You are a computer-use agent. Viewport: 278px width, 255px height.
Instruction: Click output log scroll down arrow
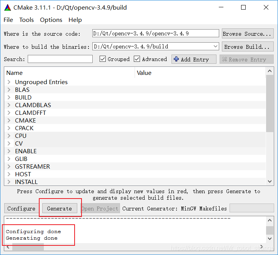[270, 238]
